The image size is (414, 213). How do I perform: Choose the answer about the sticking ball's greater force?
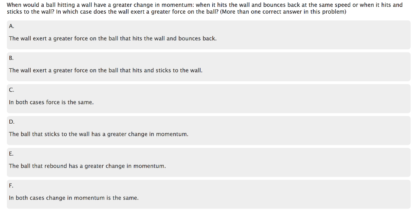(106, 70)
